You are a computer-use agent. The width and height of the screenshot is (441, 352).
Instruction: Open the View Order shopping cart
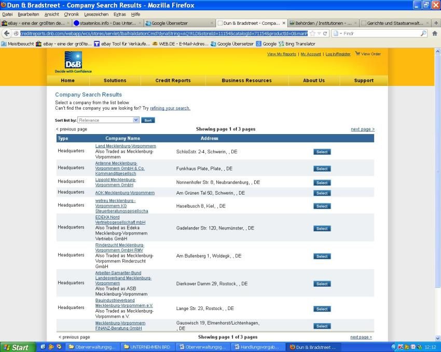(x=368, y=54)
